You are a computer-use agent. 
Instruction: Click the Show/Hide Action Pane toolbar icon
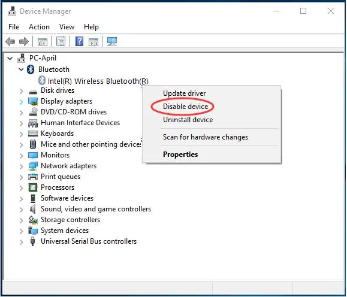coord(93,41)
